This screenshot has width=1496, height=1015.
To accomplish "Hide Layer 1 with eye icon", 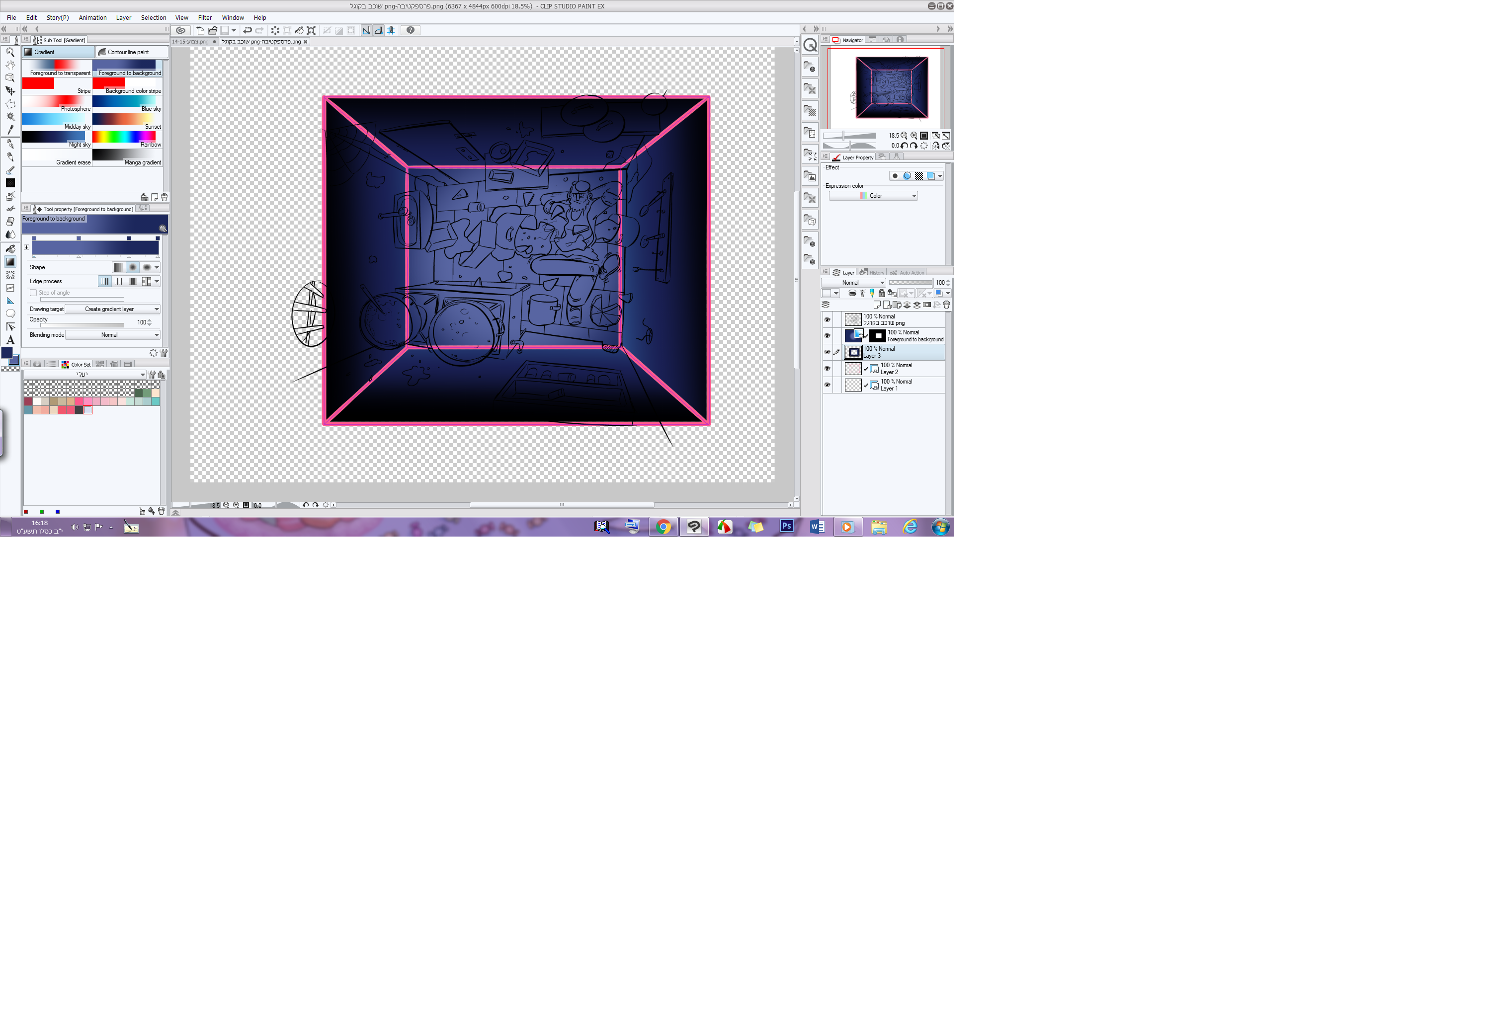I will 827,385.
